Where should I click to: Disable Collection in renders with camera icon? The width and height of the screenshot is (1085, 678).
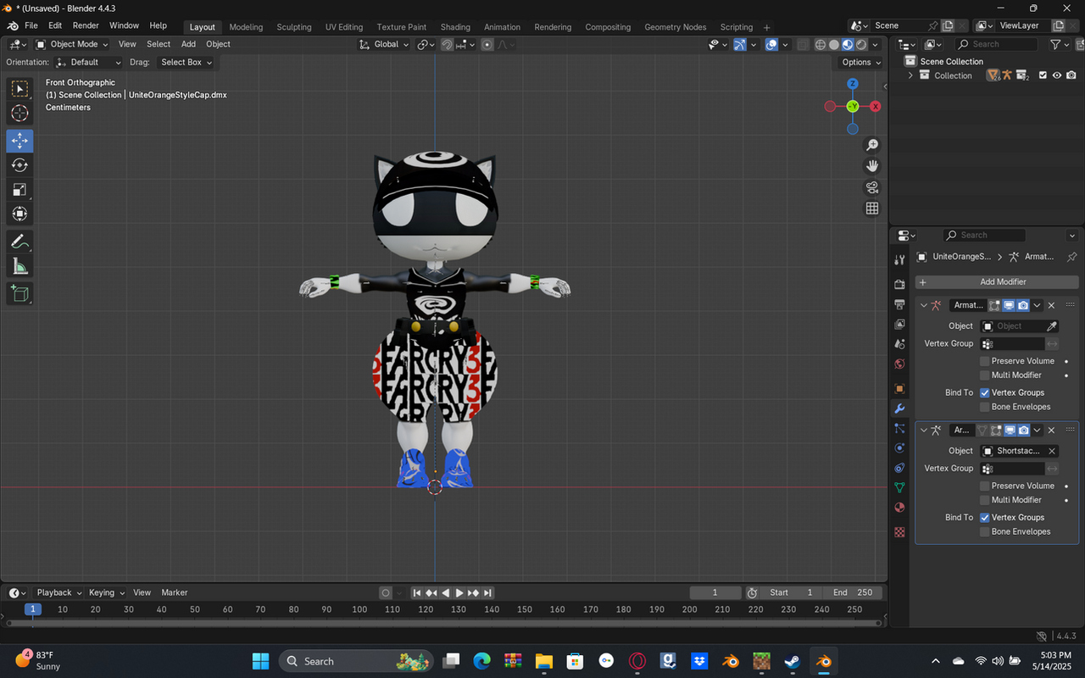pos(1071,75)
